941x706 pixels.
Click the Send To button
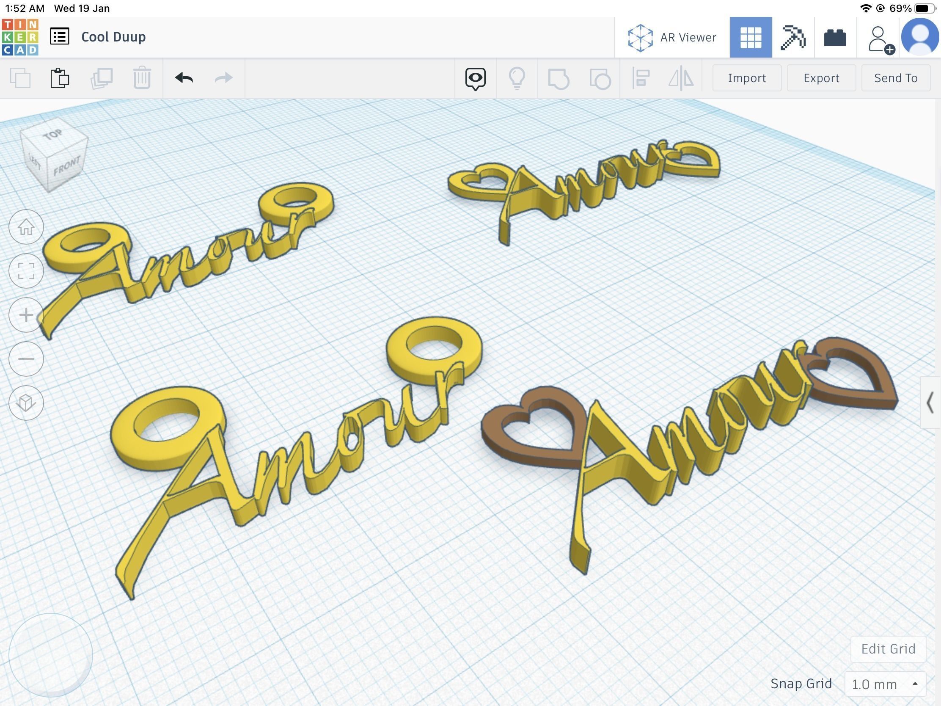coord(895,78)
